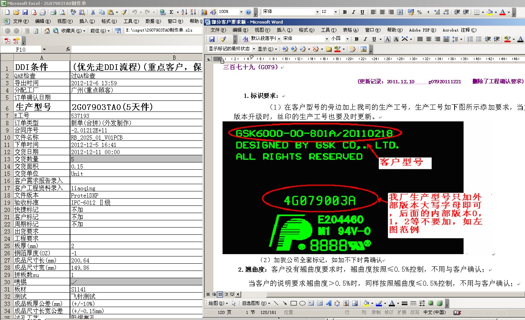
Task: Open Excel's 插入 menu
Action: click(x=87, y=21)
